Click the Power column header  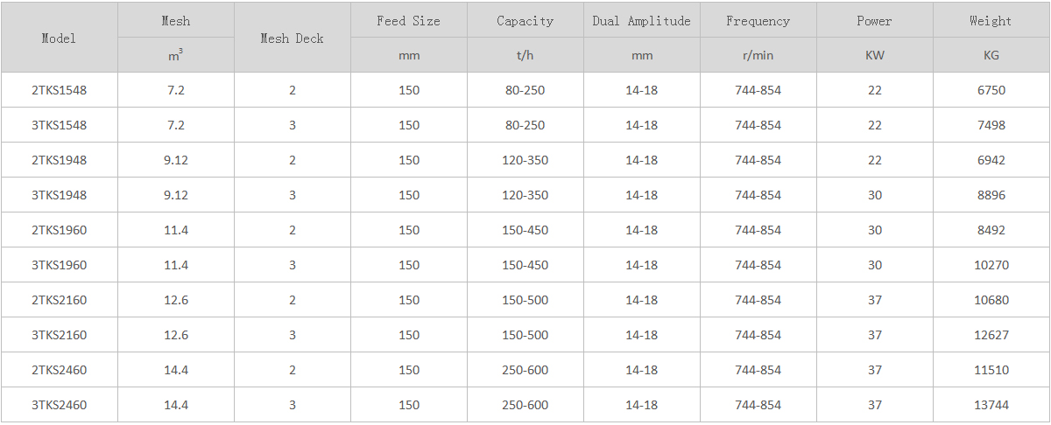coord(874,20)
